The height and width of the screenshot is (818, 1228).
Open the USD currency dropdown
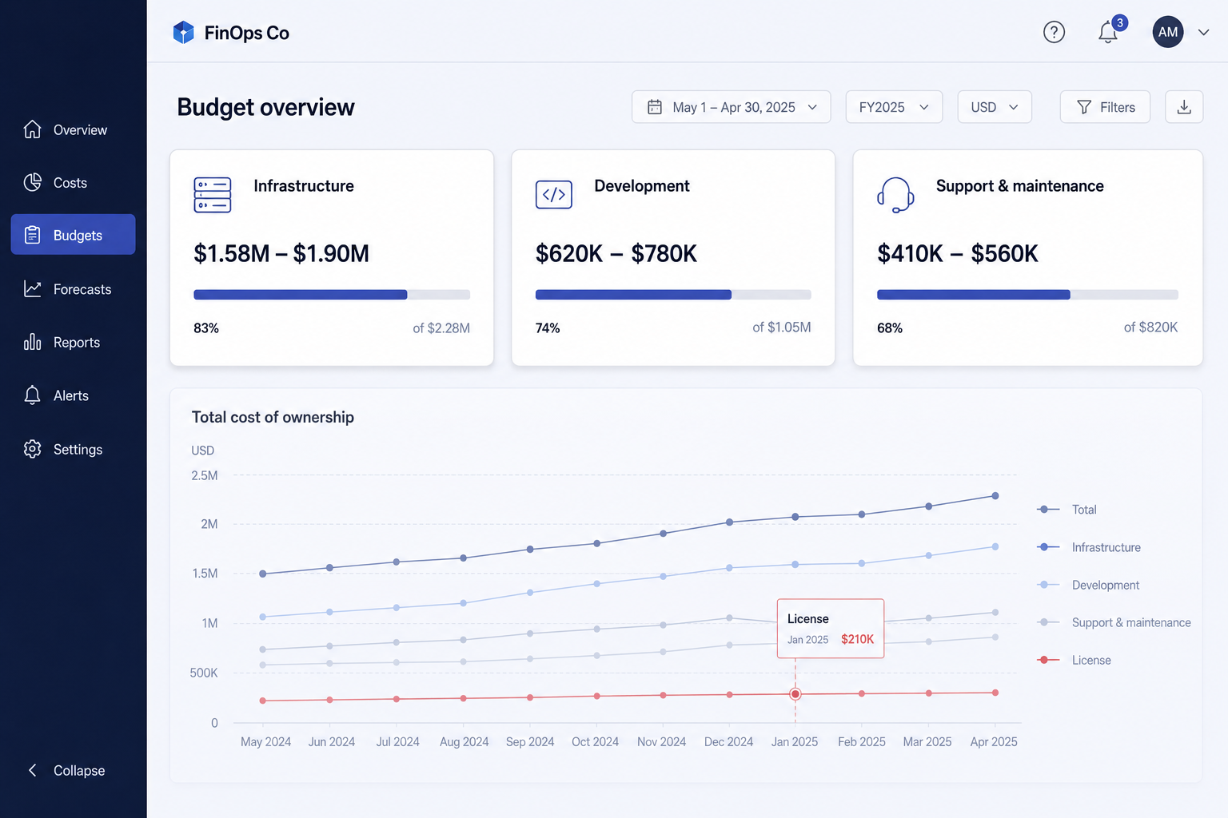(x=995, y=107)
